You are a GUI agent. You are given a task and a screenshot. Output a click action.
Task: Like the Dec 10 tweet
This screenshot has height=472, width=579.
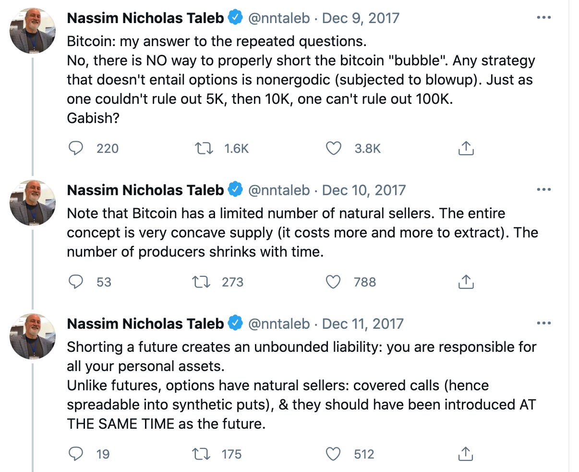pos(333,282)
